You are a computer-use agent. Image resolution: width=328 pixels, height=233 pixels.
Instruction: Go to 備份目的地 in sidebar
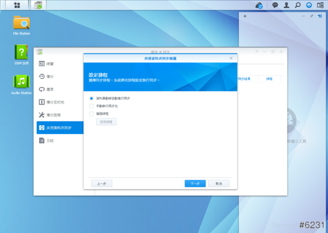tap(55, 102)
